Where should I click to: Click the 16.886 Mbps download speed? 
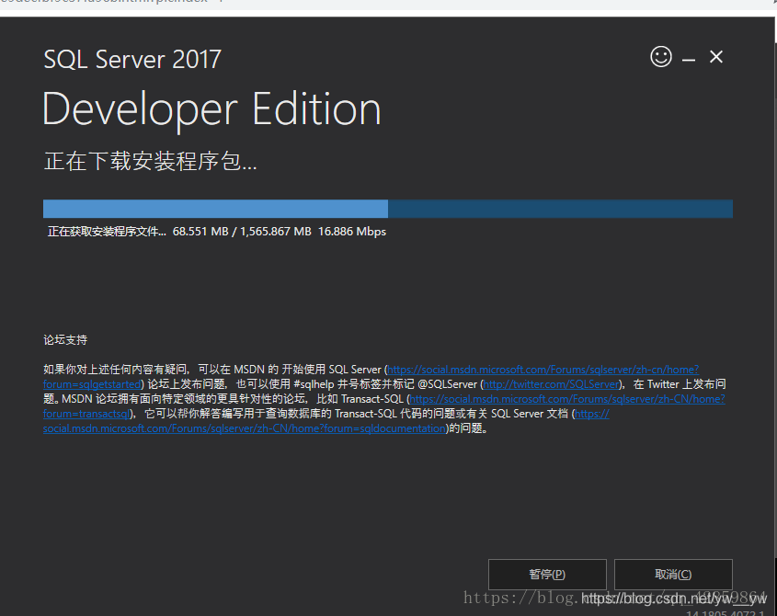(352, 232)
